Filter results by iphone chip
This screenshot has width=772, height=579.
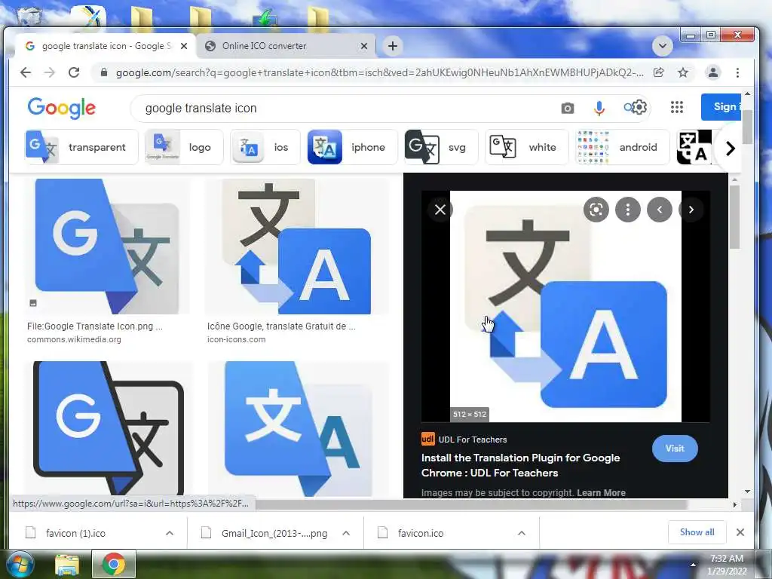(x=352, y=147)
